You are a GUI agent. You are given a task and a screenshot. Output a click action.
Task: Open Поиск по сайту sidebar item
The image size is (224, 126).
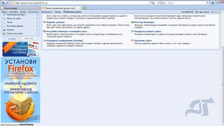14,19
